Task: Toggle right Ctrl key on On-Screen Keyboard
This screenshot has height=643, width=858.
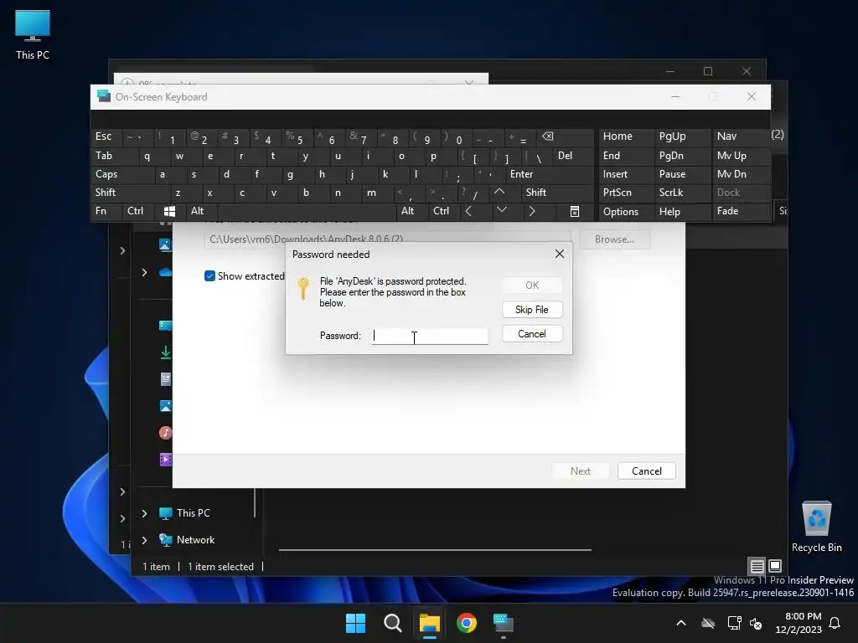Action: tap(444, 211)
